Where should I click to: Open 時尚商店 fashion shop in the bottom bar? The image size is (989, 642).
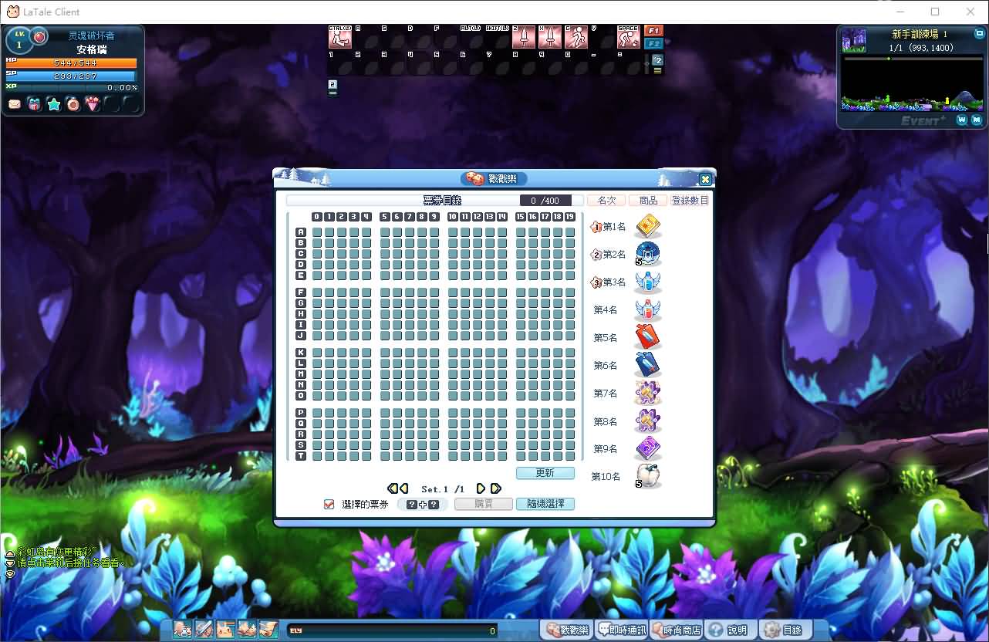click(x=677, y=630)
